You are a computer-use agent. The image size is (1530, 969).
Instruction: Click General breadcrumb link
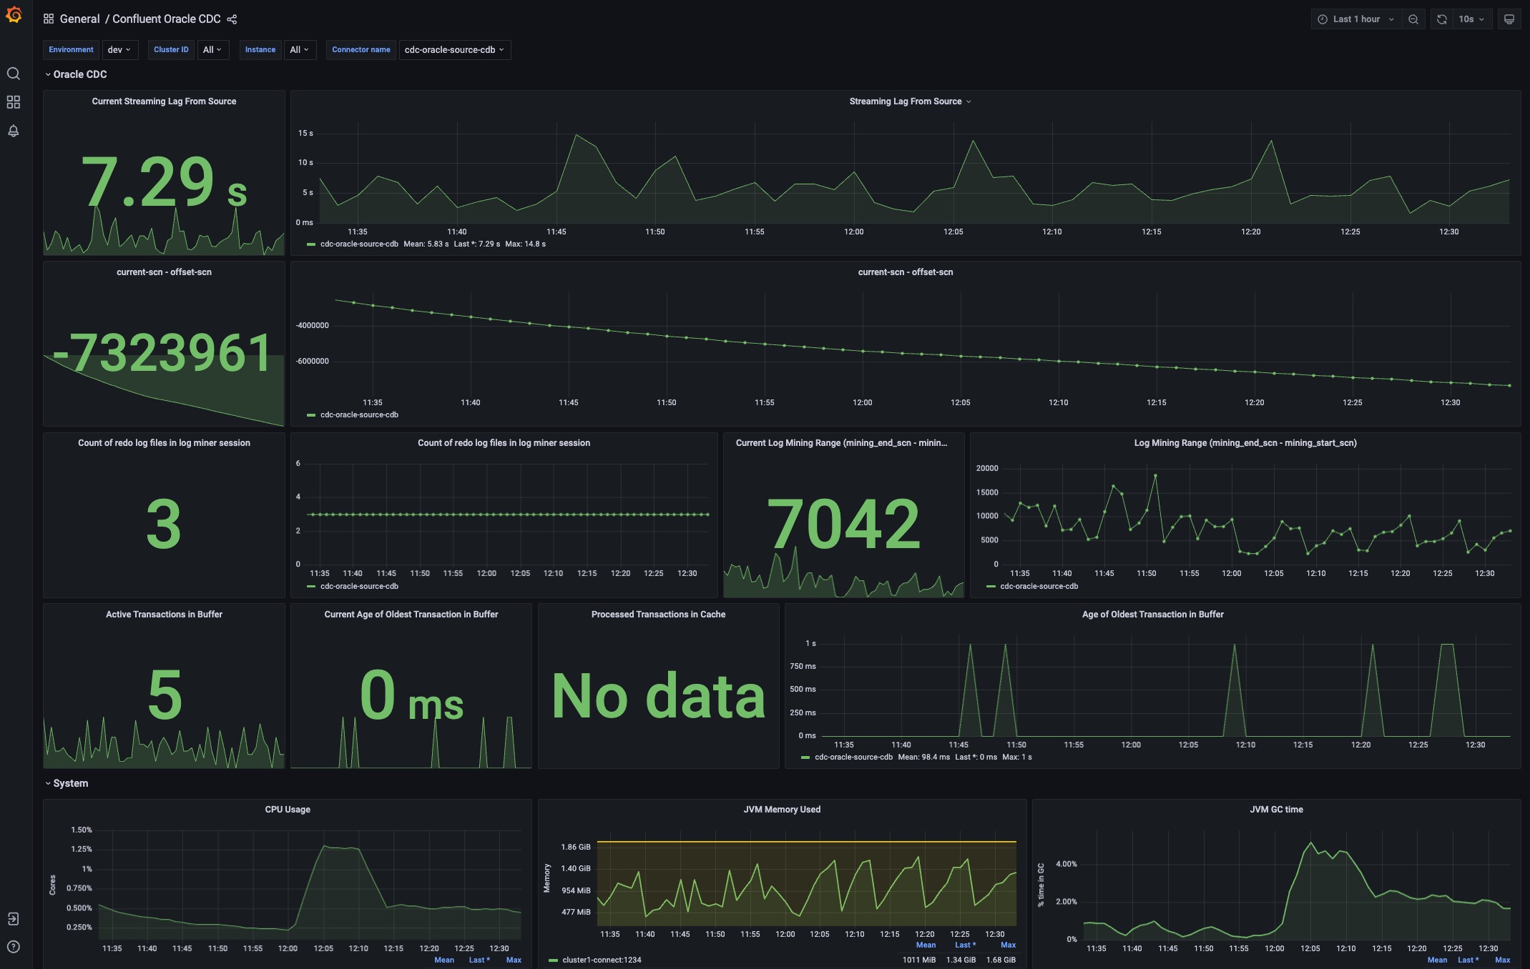click(x=79, y=19)
